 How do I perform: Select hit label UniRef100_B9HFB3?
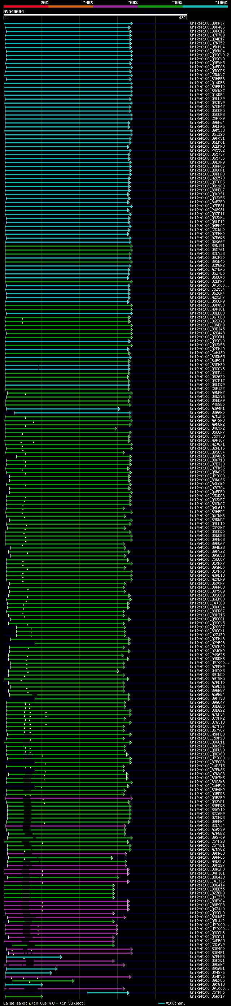pos(207,79)
